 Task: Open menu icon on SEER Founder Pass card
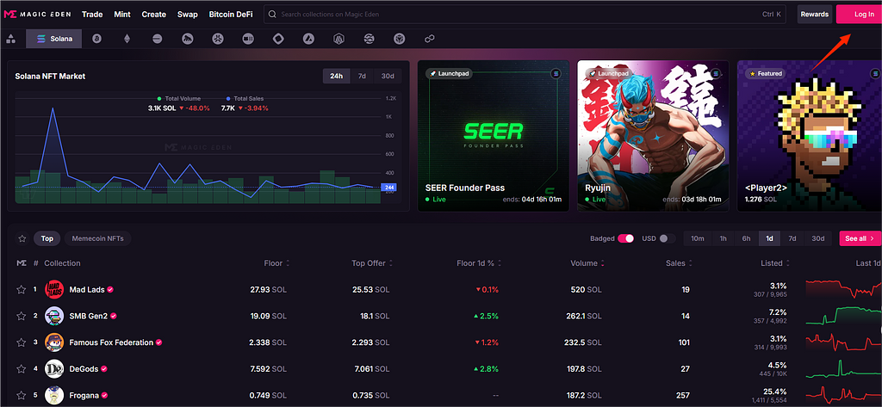(556, 74)
